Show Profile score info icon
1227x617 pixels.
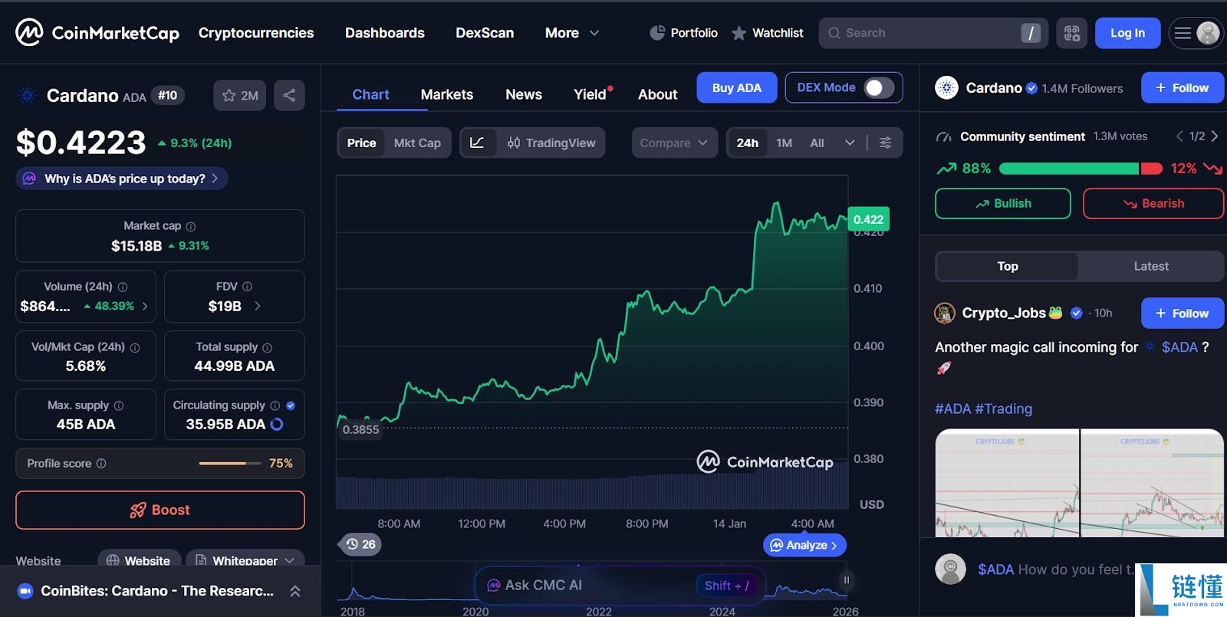[x=101, y=464]
